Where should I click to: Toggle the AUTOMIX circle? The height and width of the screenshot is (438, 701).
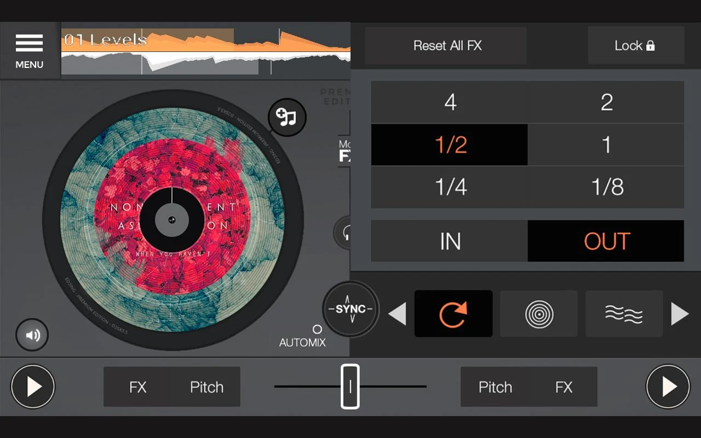317,329
